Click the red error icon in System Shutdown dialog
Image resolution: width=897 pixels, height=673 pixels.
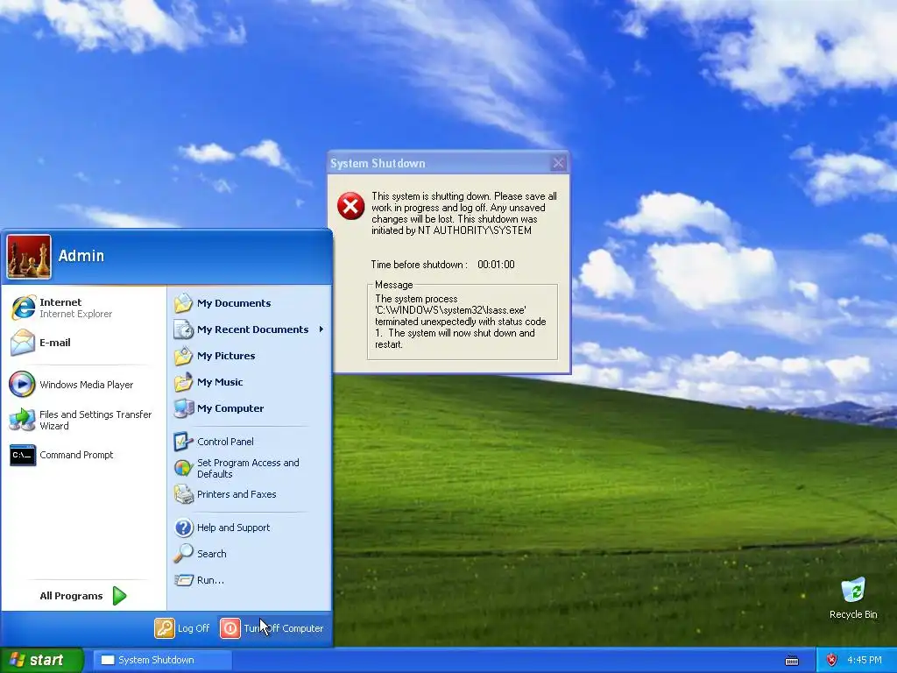[x=350, y=206]
